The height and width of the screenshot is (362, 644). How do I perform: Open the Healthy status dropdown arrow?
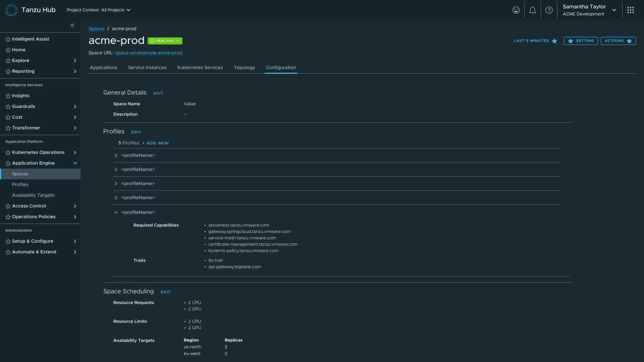coord(178,41)
